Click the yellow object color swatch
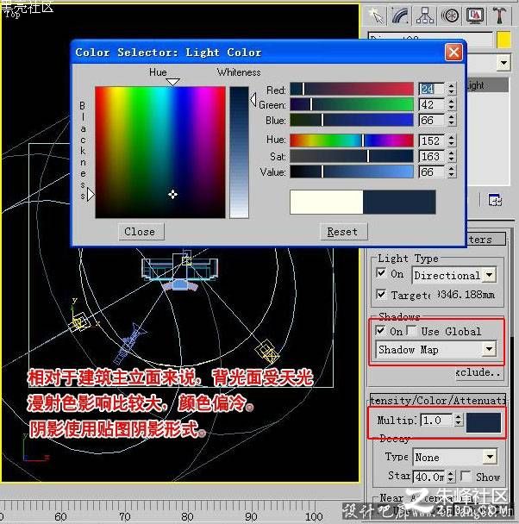Image resolution: width=519 pixels, height=524 pixels. point(503,40)
